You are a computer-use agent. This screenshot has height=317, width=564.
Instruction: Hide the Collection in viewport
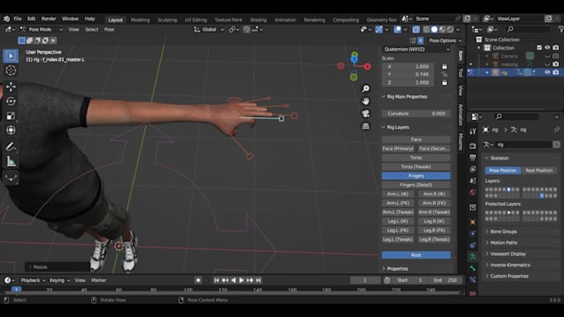tap(547, 48)
